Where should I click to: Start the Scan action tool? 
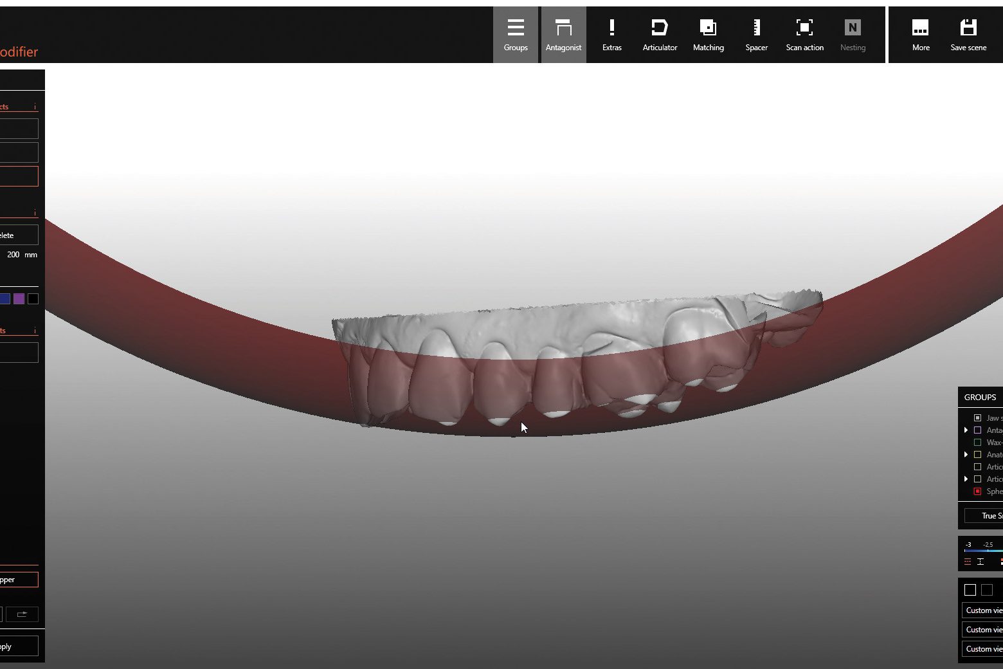(x=804, y=35)
